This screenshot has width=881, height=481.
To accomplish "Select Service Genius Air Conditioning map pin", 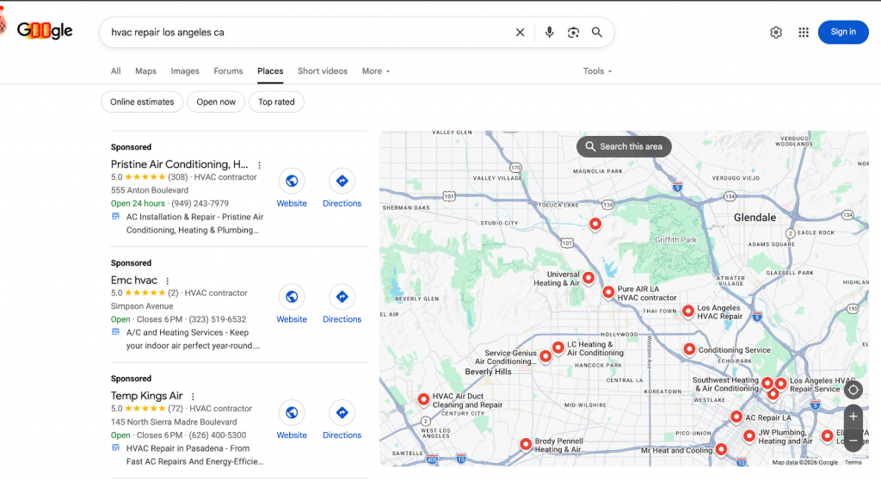I will [545, 356].
